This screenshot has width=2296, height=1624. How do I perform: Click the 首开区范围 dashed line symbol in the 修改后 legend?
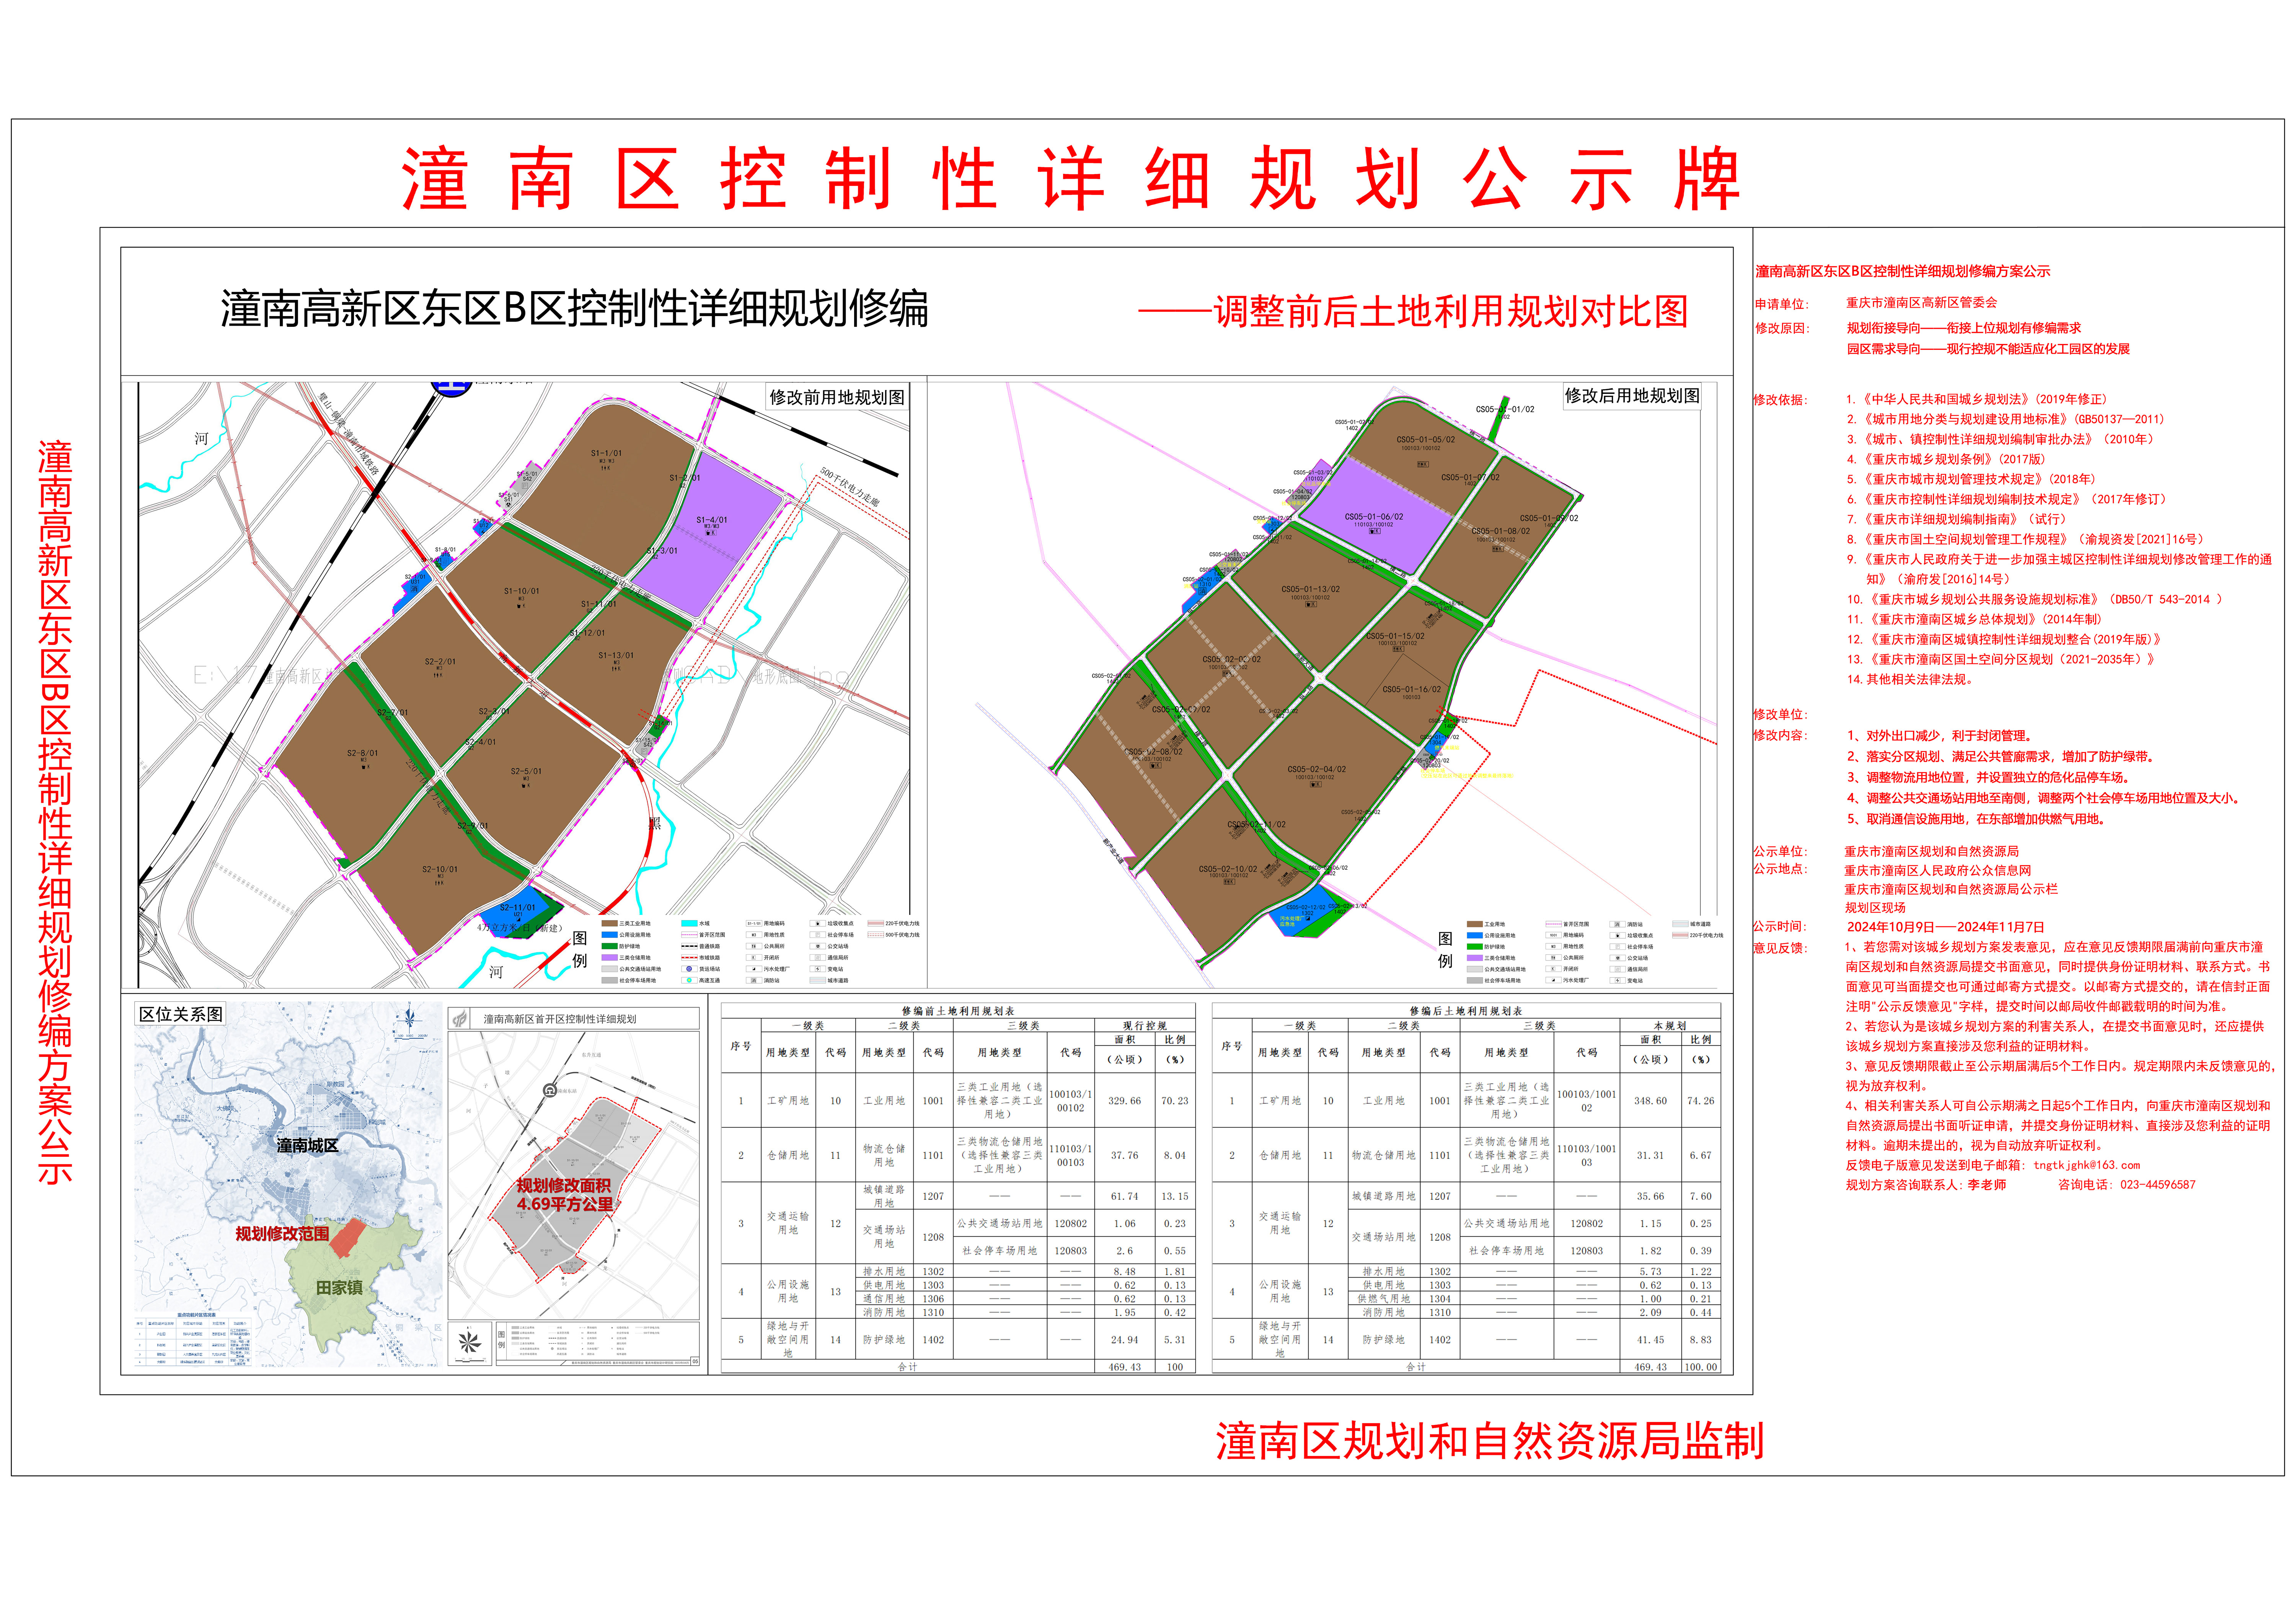coord(1554,924)
